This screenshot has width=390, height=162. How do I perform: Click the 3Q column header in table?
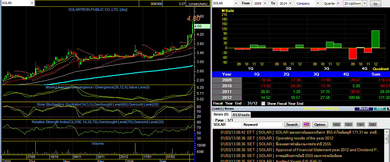point(316,74)
